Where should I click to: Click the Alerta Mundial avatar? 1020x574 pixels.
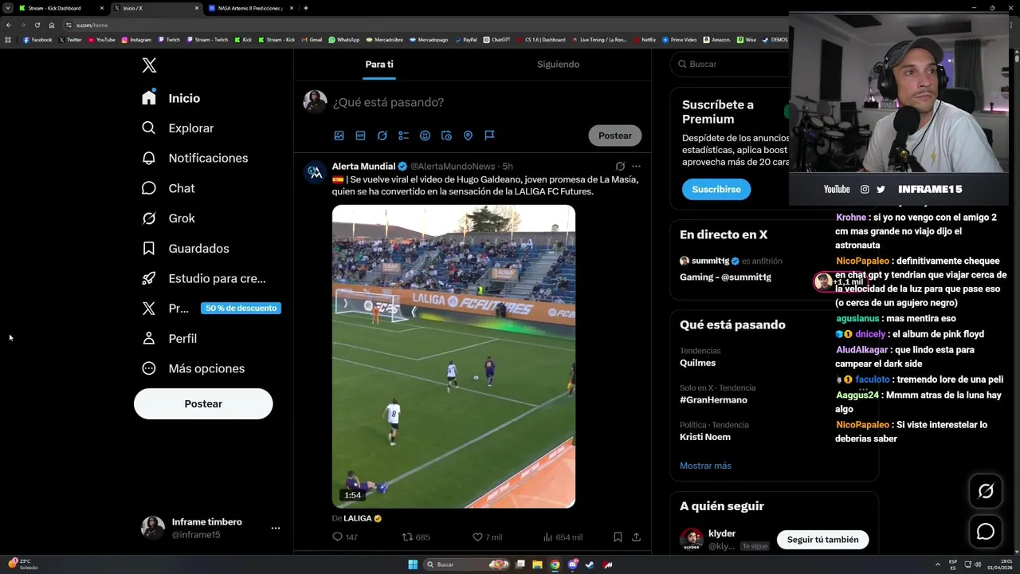315,172
